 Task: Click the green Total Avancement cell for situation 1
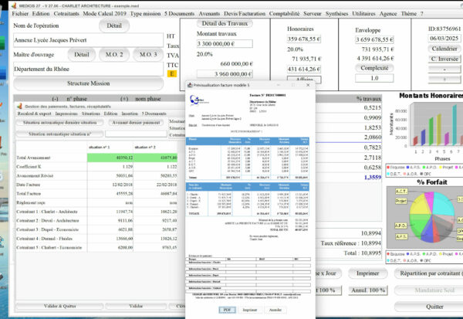click(110, 158)
